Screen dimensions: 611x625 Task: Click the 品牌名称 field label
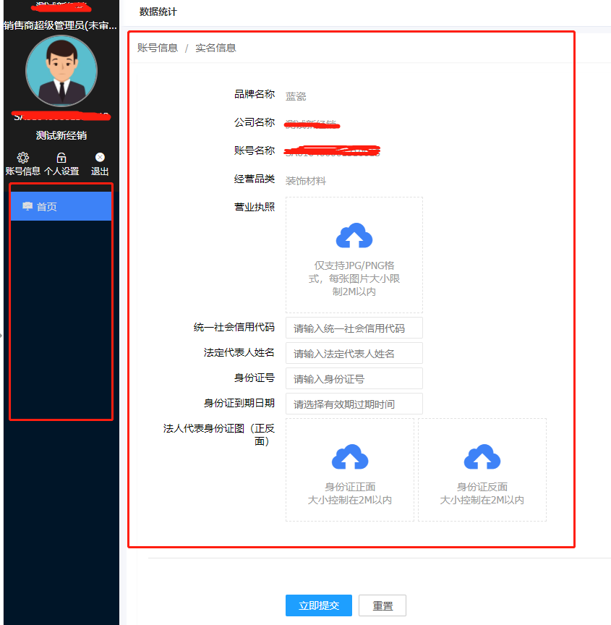click(255, 94)
